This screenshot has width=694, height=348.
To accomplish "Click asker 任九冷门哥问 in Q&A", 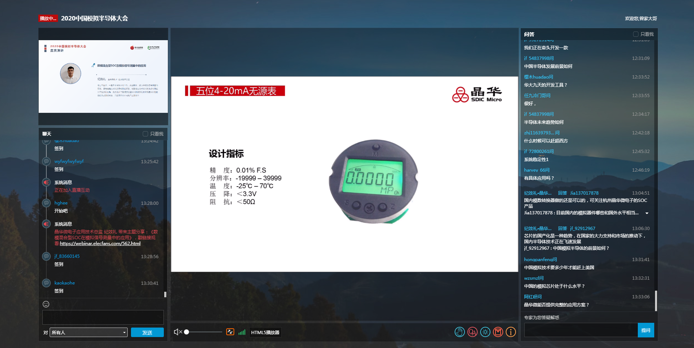I will coord(537,96).
